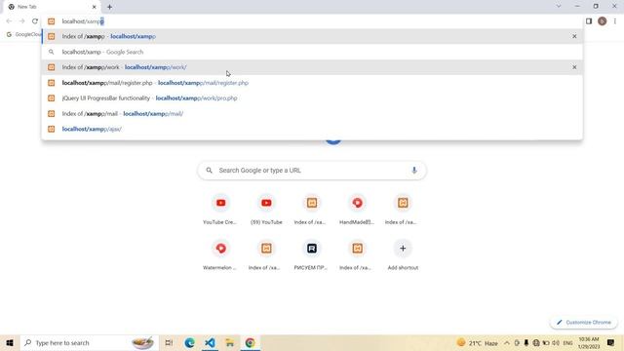Viewport: 624px width, 351px height.
Task: Open the 21°C Haze weather widget
Action: click(477, 342)
